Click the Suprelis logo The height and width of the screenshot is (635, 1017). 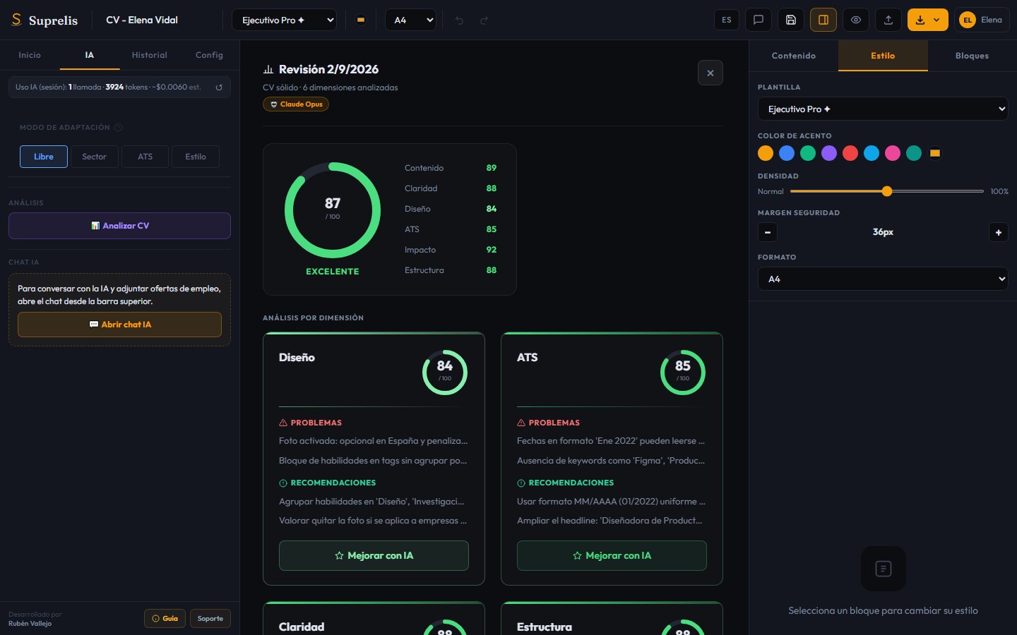[44, 20]
